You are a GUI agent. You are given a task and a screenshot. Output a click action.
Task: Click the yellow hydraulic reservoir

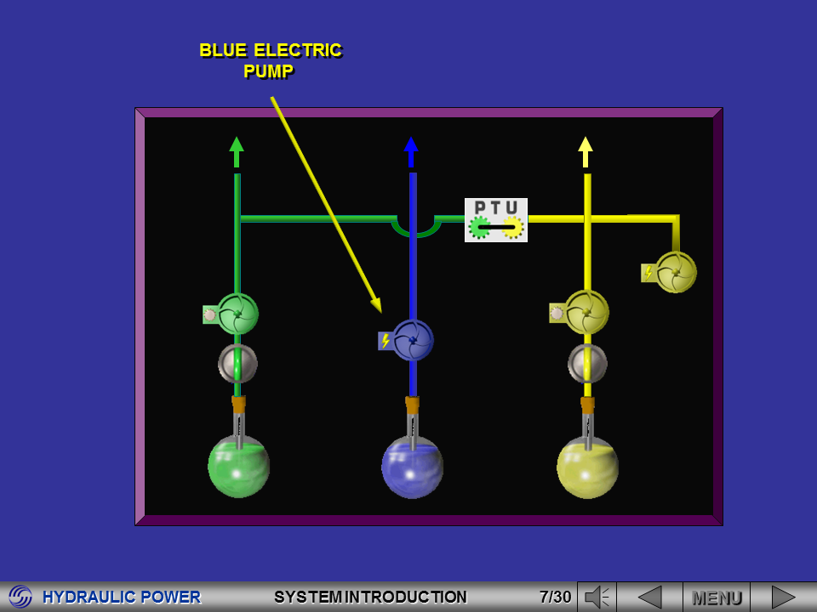[587, 466]
